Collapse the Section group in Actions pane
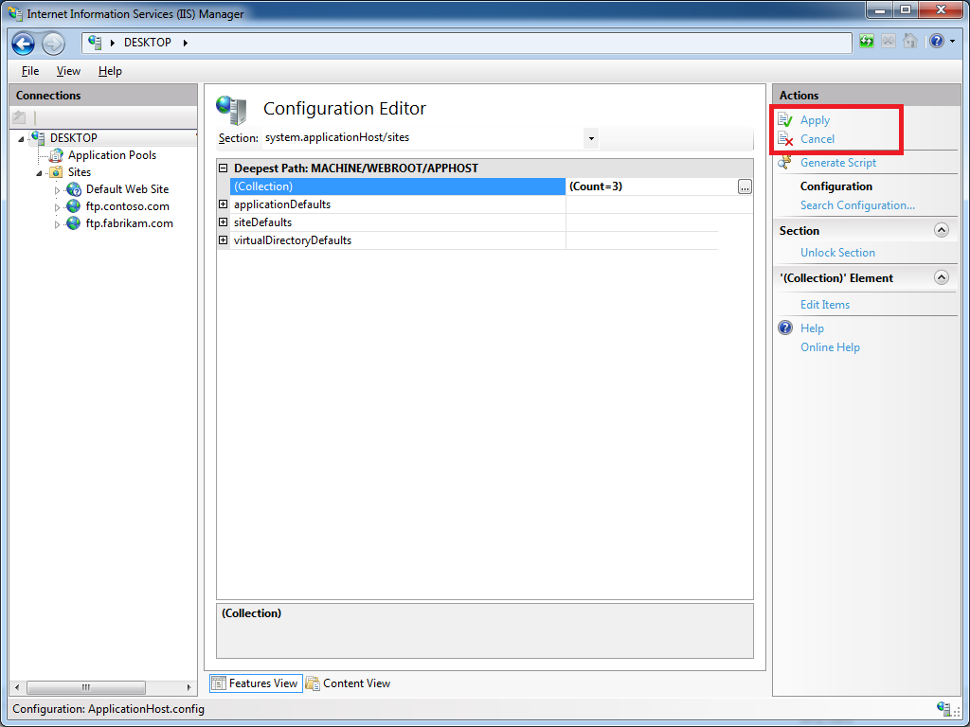This screenshot has height=727, width=970. [x=941, y=230]
